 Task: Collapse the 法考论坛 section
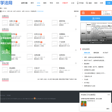click(x=76, y=29)
